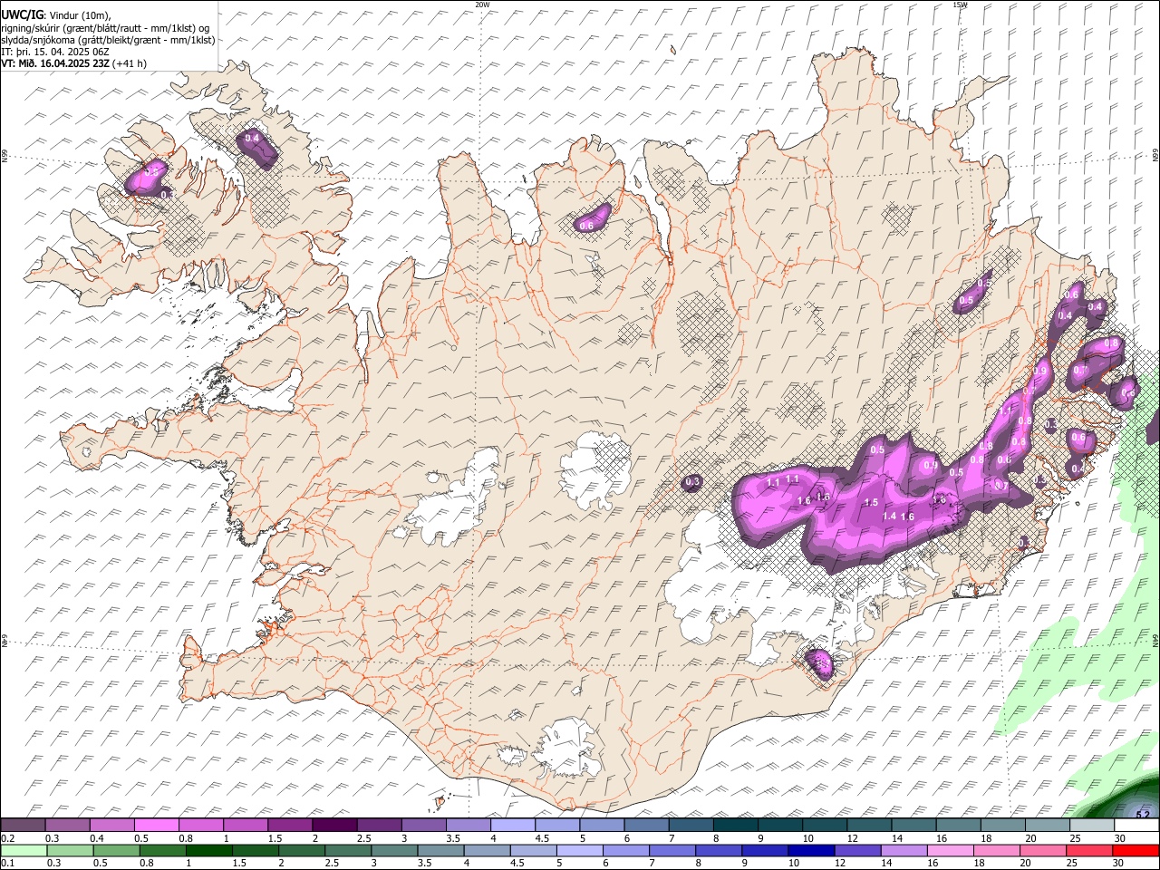Click lower legend swatch starting at 25
This screenshot has width=1160, height=870.
coord(1088,851)
